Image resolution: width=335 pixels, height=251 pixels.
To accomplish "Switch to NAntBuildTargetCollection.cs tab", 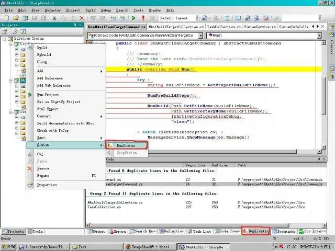I will 176,27.
